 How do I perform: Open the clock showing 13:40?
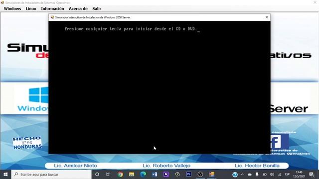[x=299, y=175]
